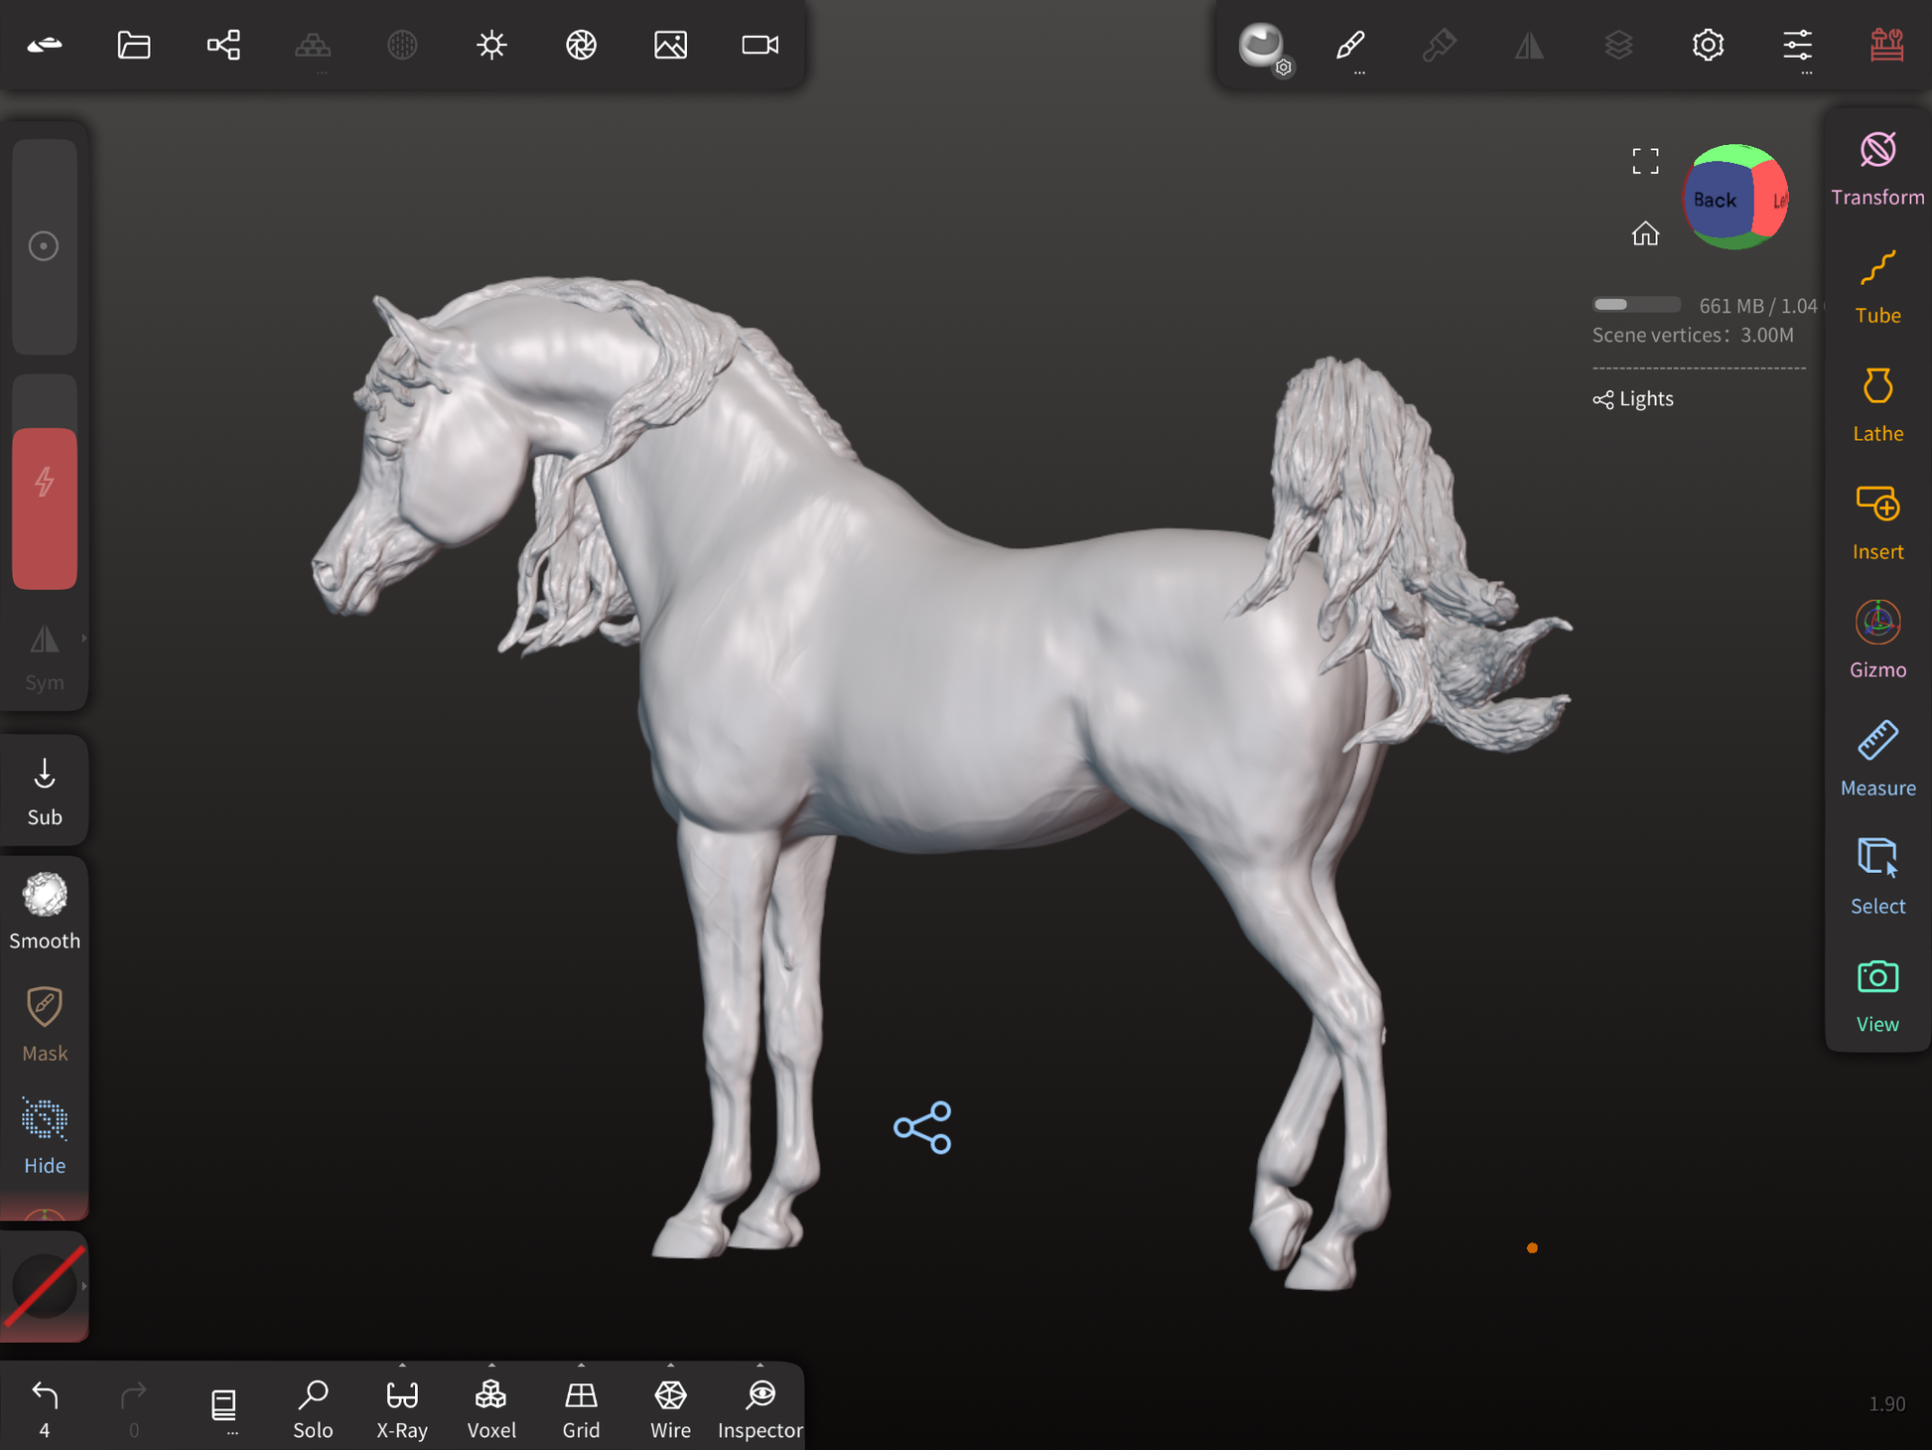Expand the stroke alpha options arrow
The image size is (1932, 1450).
coord(84,1286)
